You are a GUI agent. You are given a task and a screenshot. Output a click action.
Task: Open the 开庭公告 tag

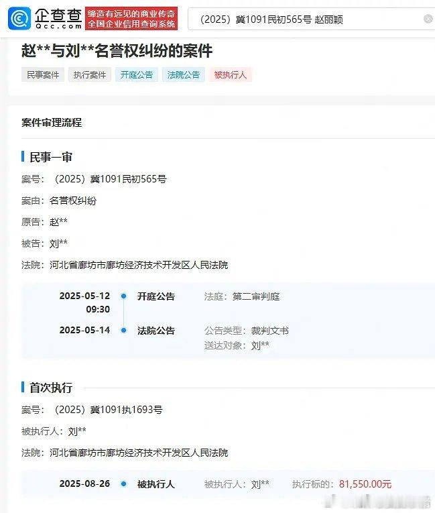pos(136,74)
